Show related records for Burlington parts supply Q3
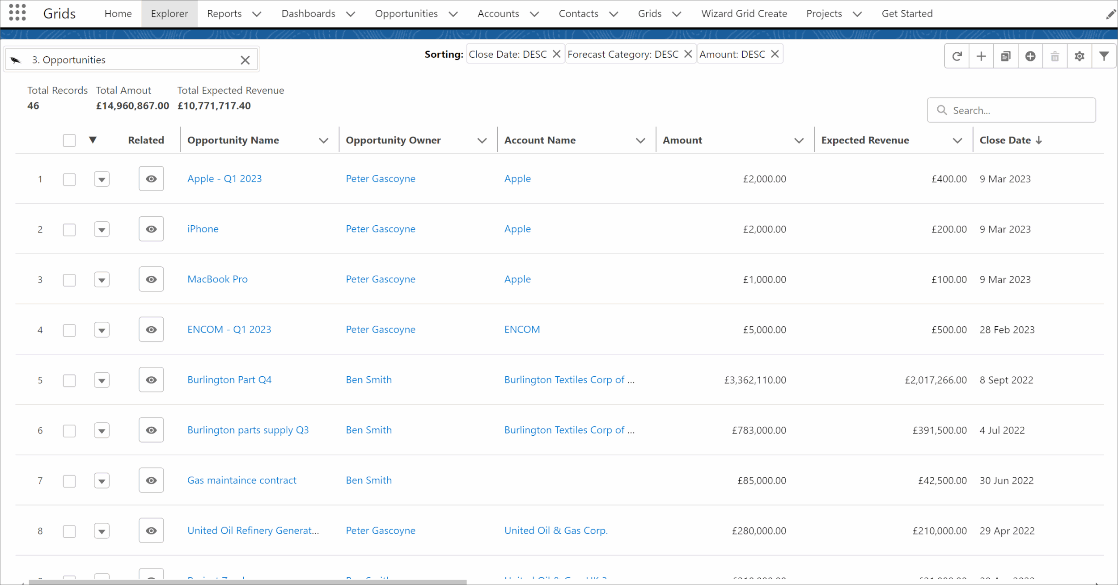The image size is (1118, 585). 151,430
